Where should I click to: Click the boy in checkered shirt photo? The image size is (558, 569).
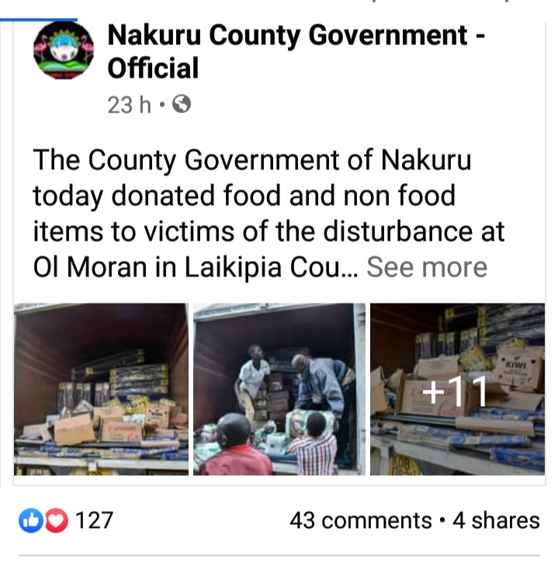314,443
